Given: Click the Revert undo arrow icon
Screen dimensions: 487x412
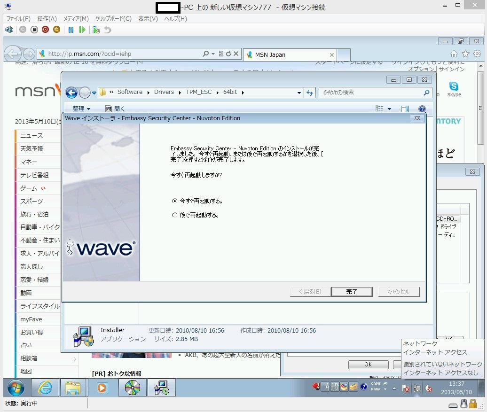Looking at the screenshot, I should tap(108, 30).
